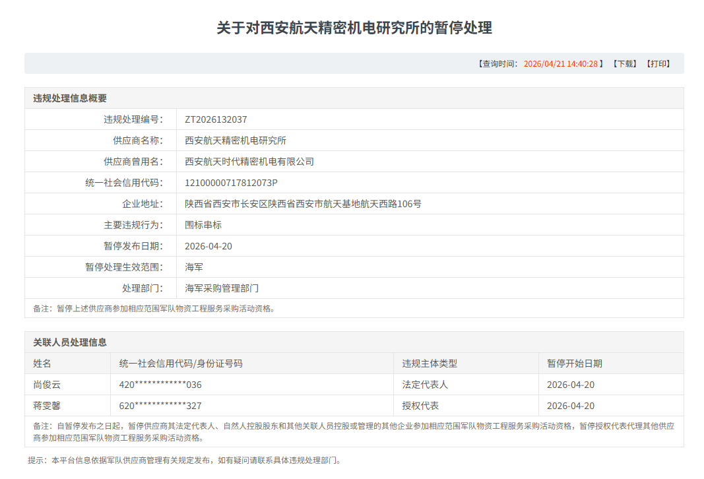The image size is (704, 479).
Task: Click supplier name value 西安航天精密机电研究所
Action: 236,141
